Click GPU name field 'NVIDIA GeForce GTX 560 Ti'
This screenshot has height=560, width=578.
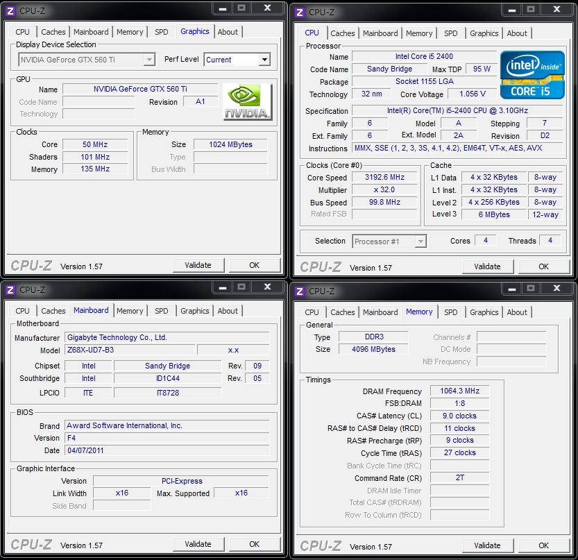point(140,90)
